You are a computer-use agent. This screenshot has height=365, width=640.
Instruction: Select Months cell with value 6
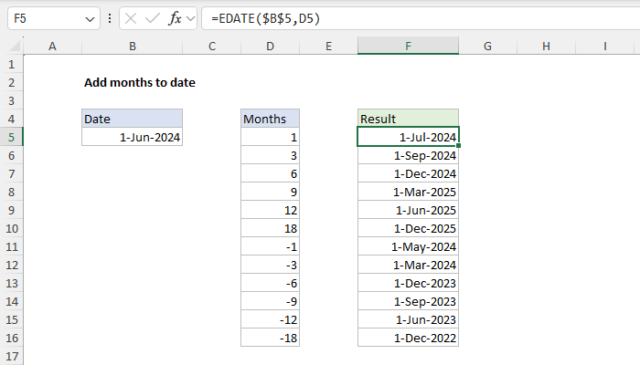[x=271, y=173]
